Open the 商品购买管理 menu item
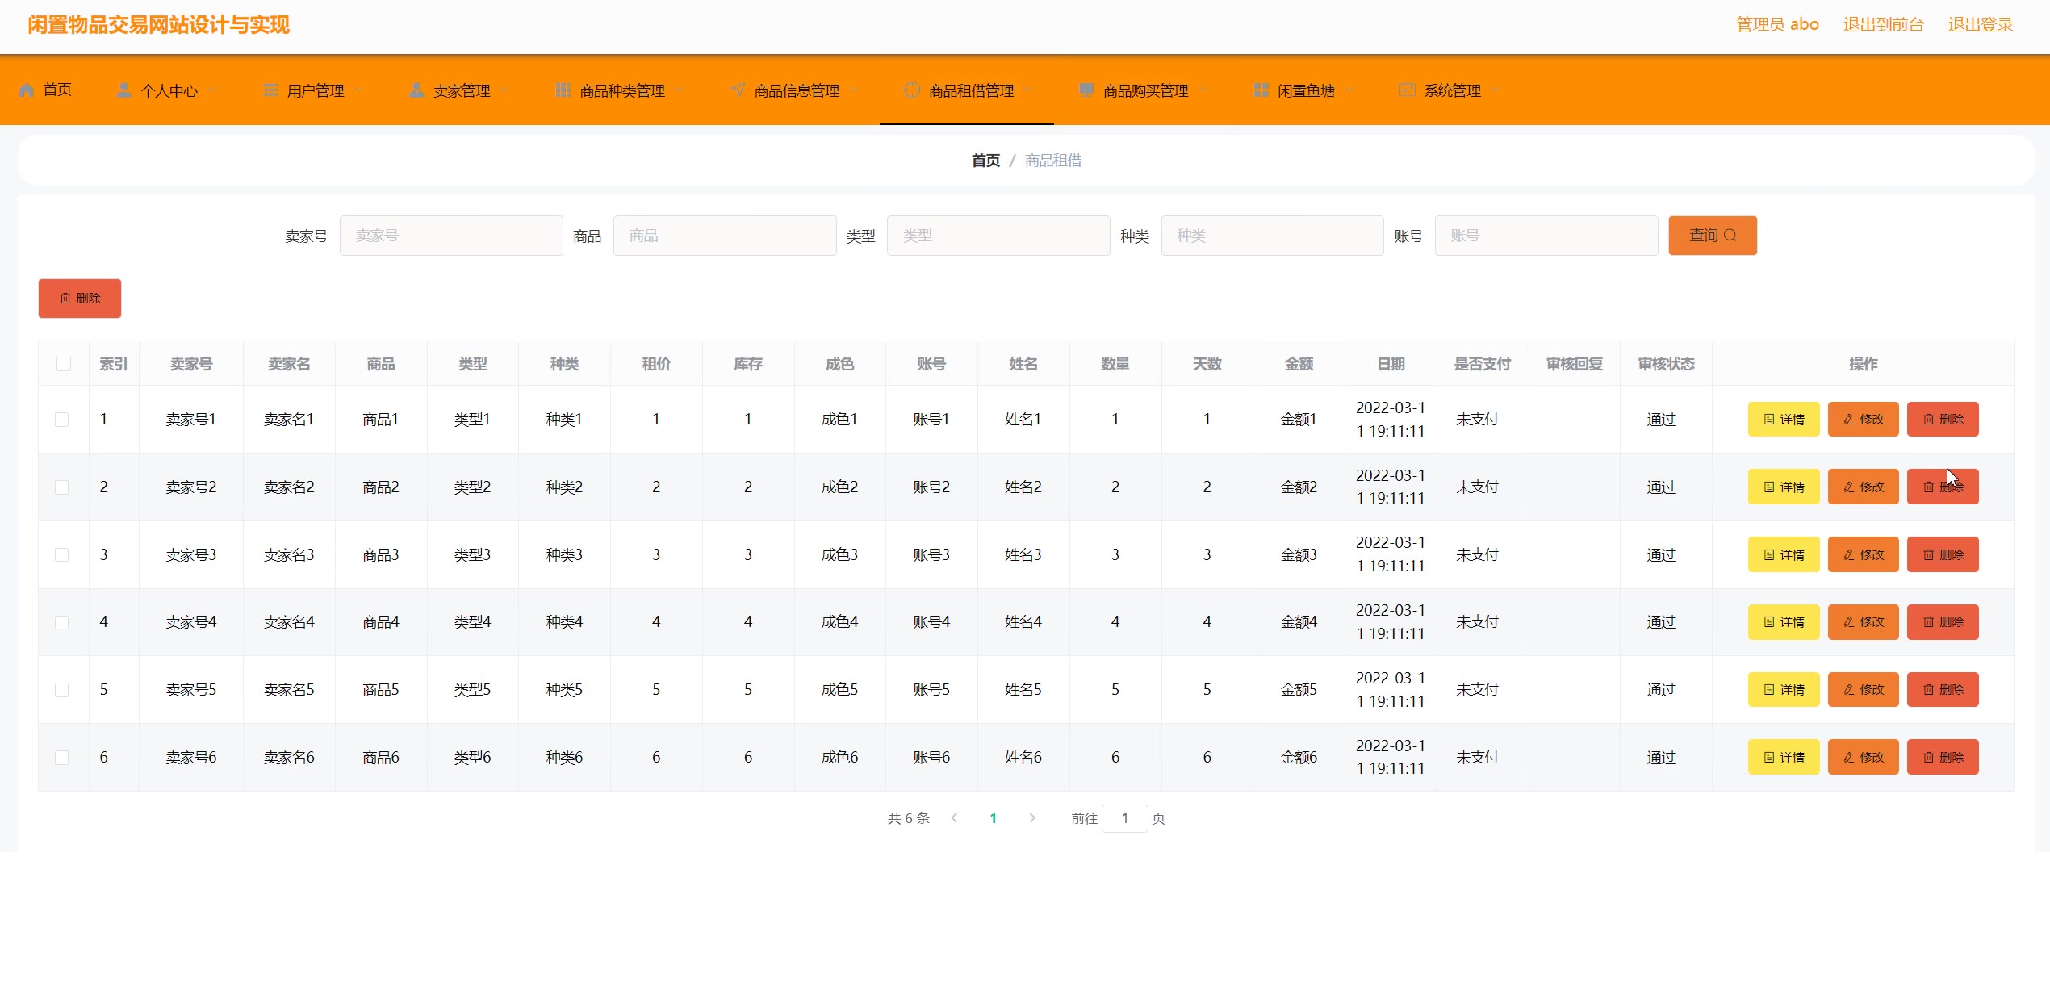The height and width of the screenshot is (999, 2050). (1144, 90)
